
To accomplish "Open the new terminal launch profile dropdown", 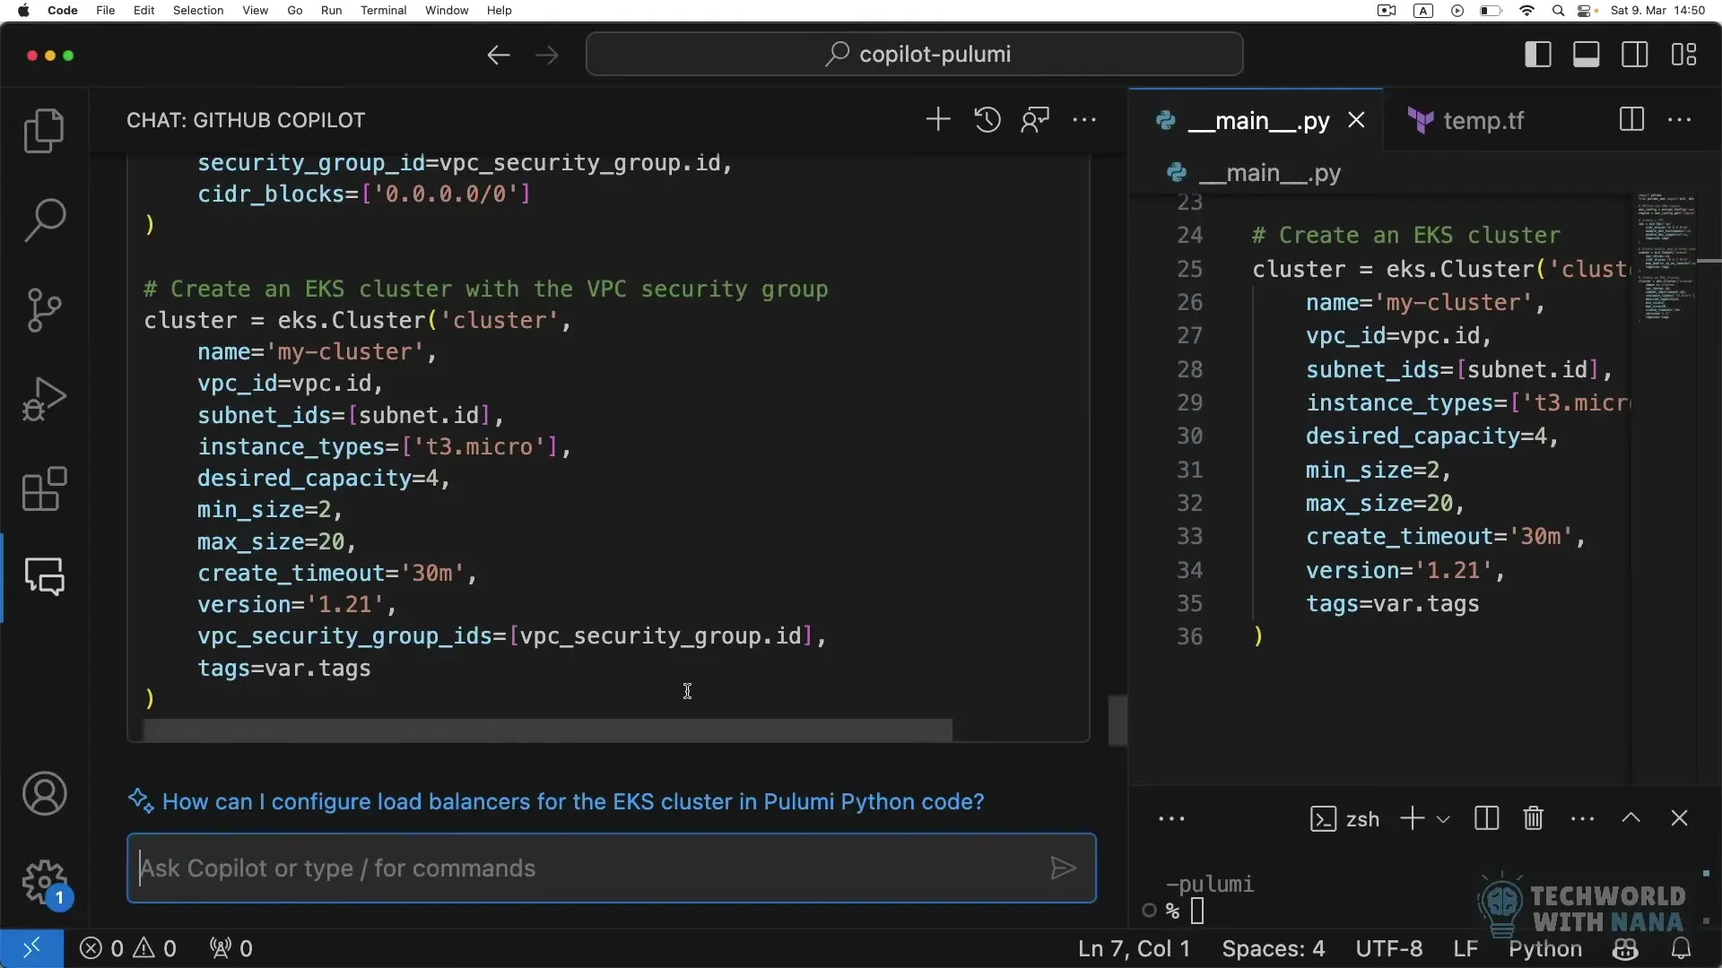I will tap(1443, 818).
